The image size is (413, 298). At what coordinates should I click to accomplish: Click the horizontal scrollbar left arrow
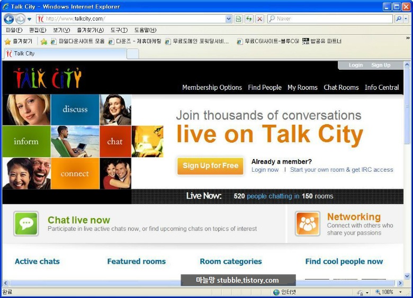click(6, 283)
